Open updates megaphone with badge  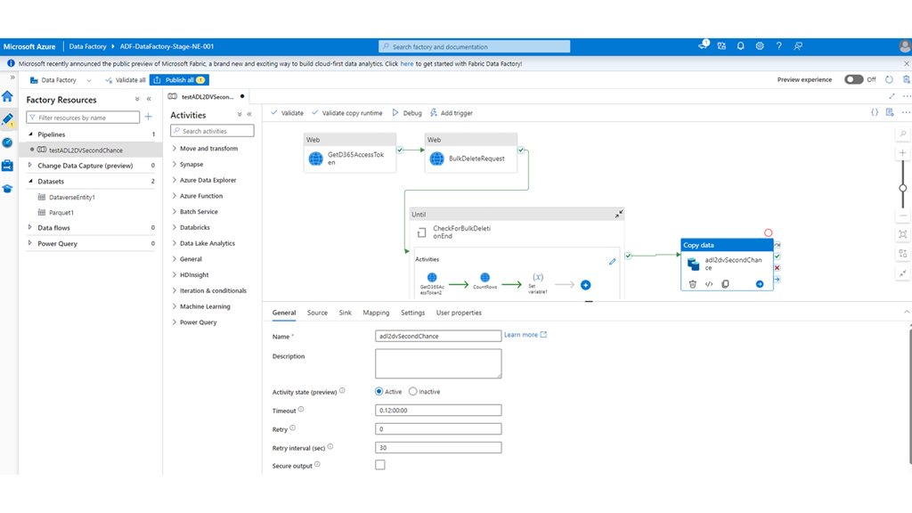(704, 45)
